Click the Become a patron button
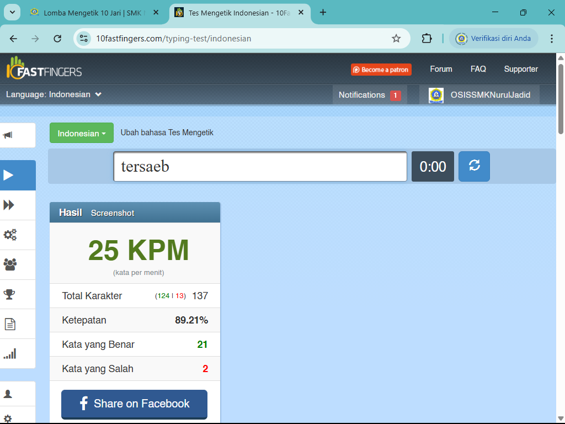This screenshot has height=424, width=565. click(381, 70)
